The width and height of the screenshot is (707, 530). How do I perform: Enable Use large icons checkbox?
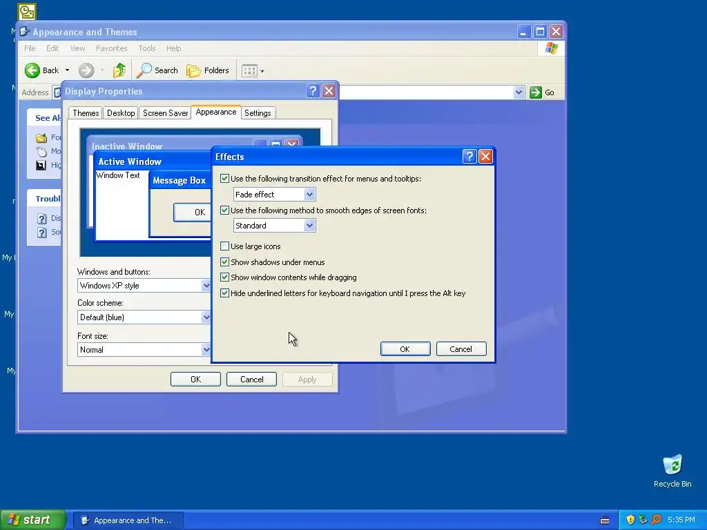pos(224,246)
